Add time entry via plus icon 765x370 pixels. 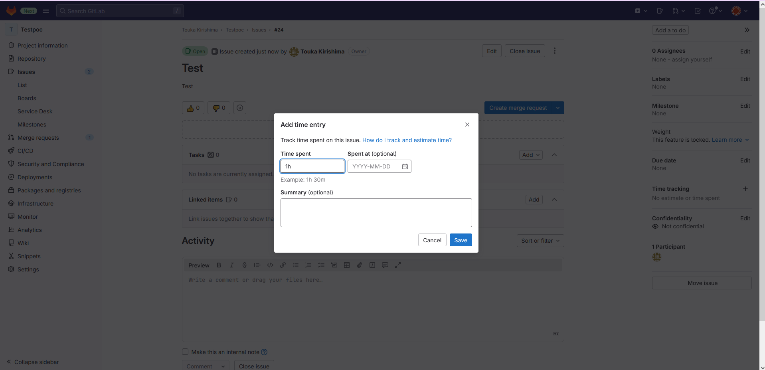(745, 189)
